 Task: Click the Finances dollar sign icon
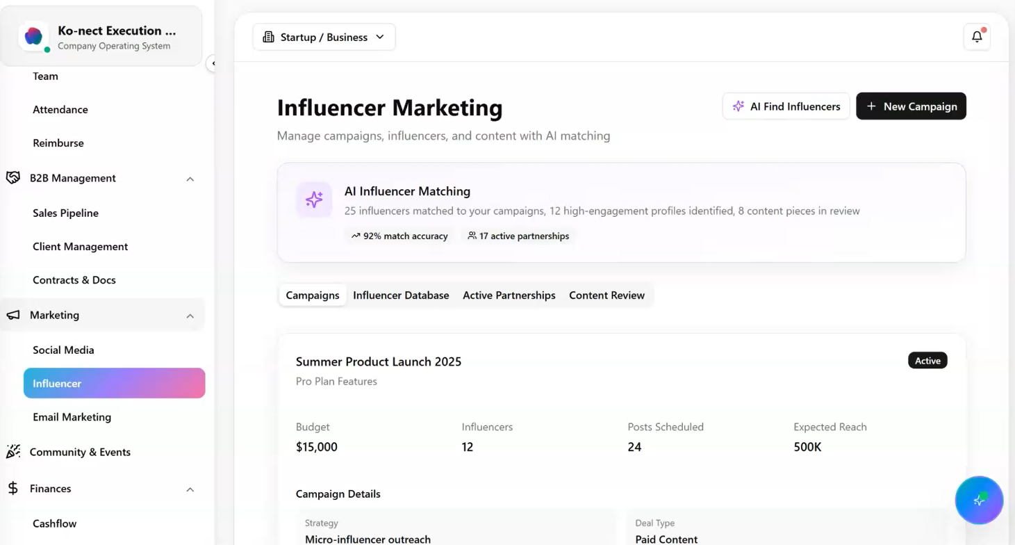(x=13, y=488)
